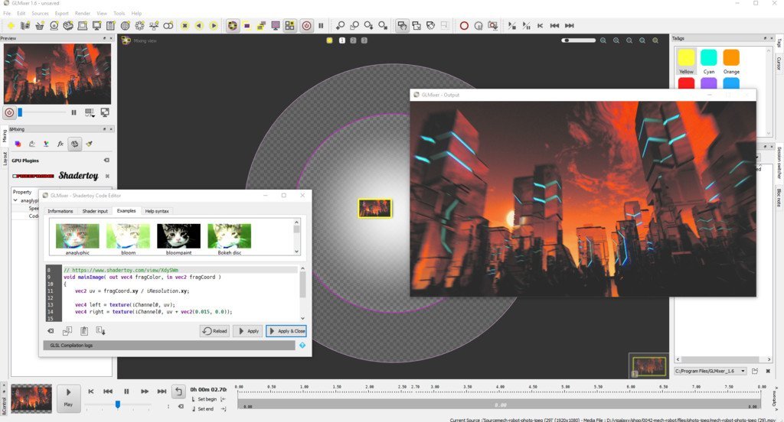
Task: Pause rendering from the main toolbar
Action: tap(321, 25)
